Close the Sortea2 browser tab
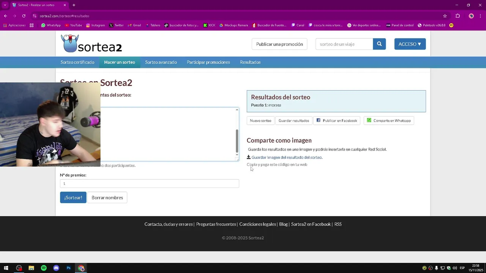486x273 pixels. pyautogui.click(x=65, y=5)
